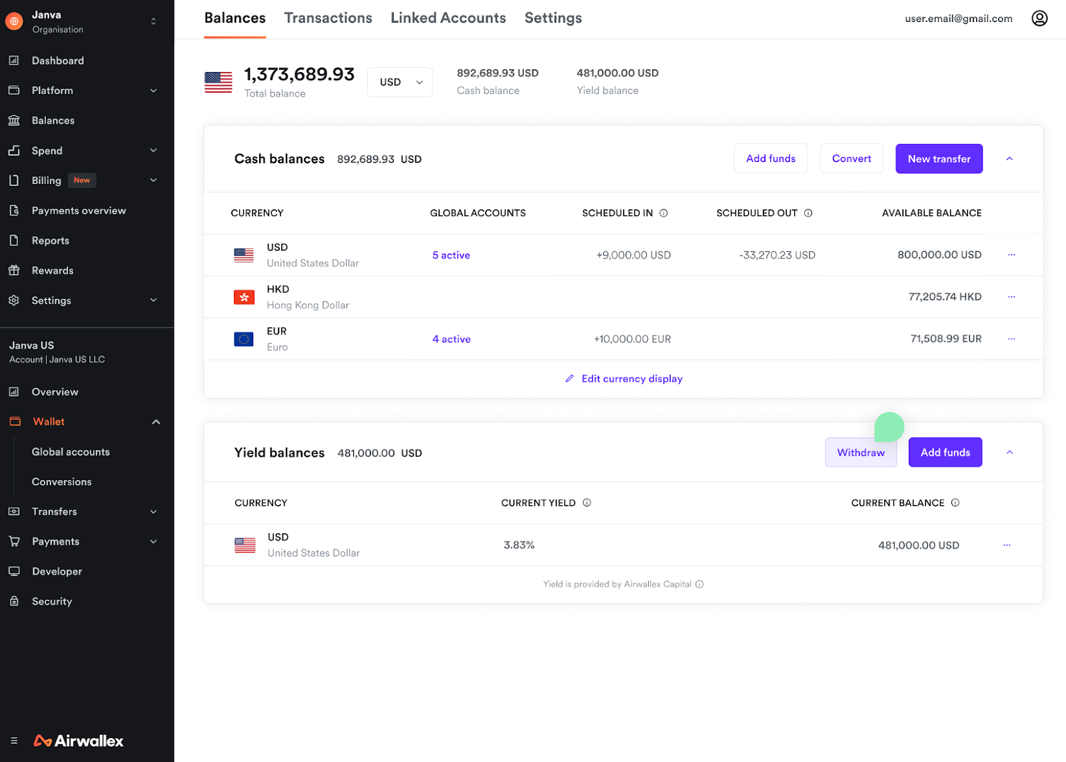Image resolution: width=1066 pixels, height=762 pixels.
Task: Click the Airwallex logo
Action: [79, 741]
